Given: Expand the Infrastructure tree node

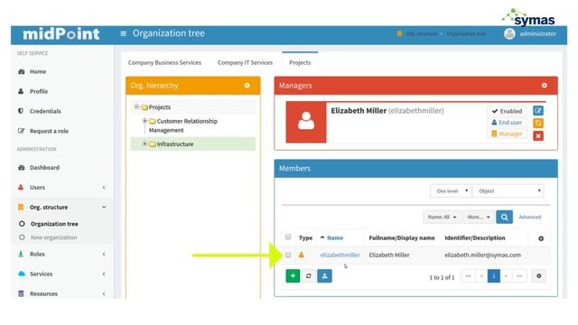Looking at the screenshot, I should (144, 144).
